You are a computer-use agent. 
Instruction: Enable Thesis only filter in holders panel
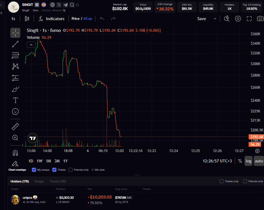click(x=221, y=181)
